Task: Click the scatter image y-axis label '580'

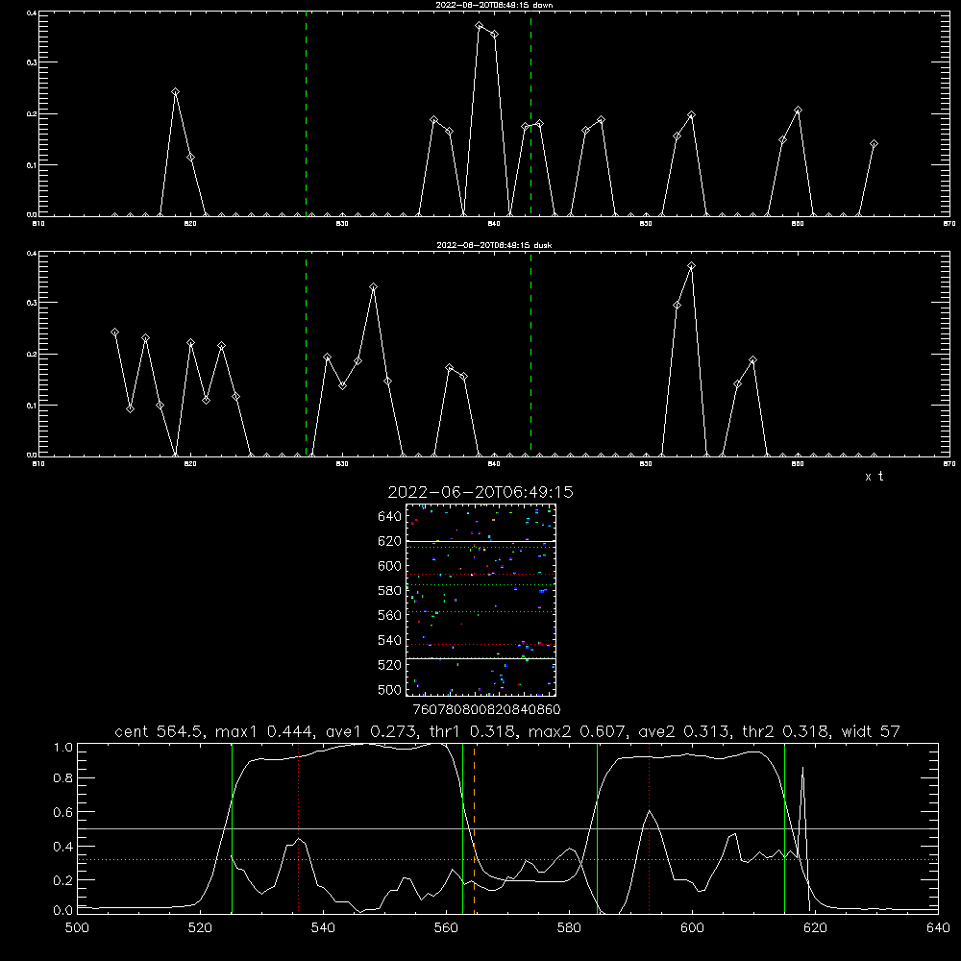Action: (x=390, y=591)
